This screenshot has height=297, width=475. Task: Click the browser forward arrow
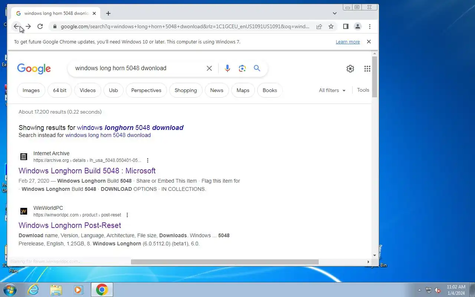coord(28,26)
